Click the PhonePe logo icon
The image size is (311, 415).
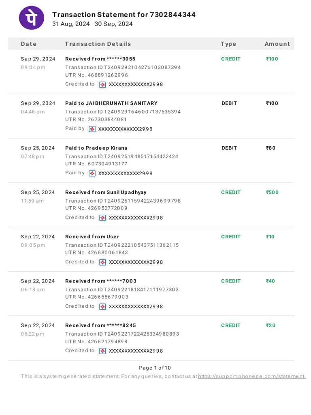point(32,18)
